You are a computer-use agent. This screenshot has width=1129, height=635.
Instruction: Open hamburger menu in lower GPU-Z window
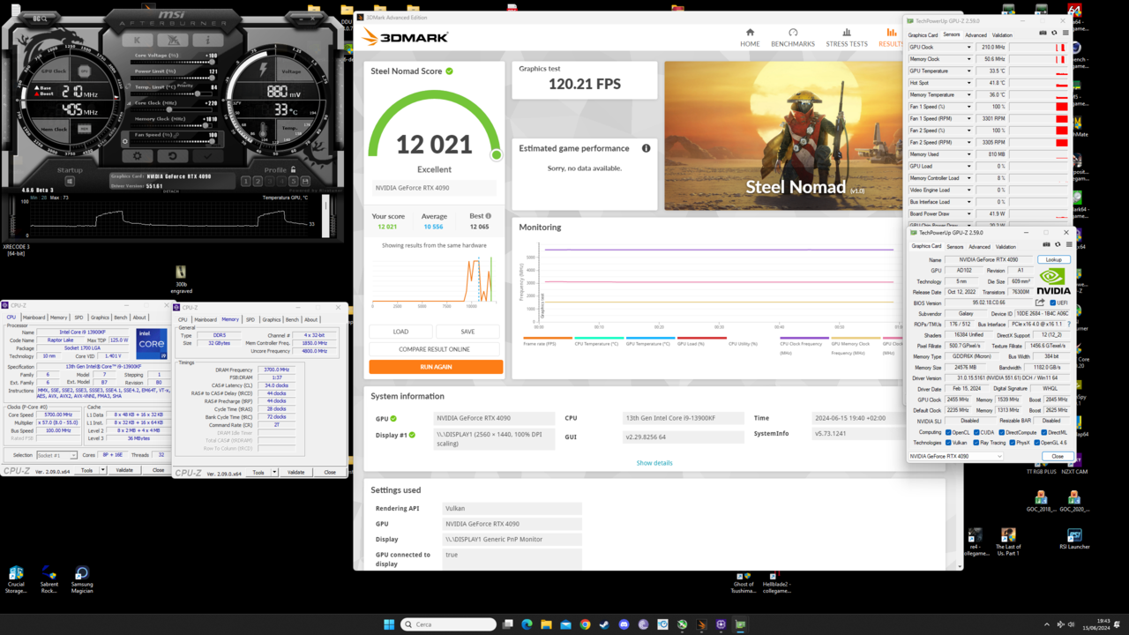click(x=1069, y=244)
